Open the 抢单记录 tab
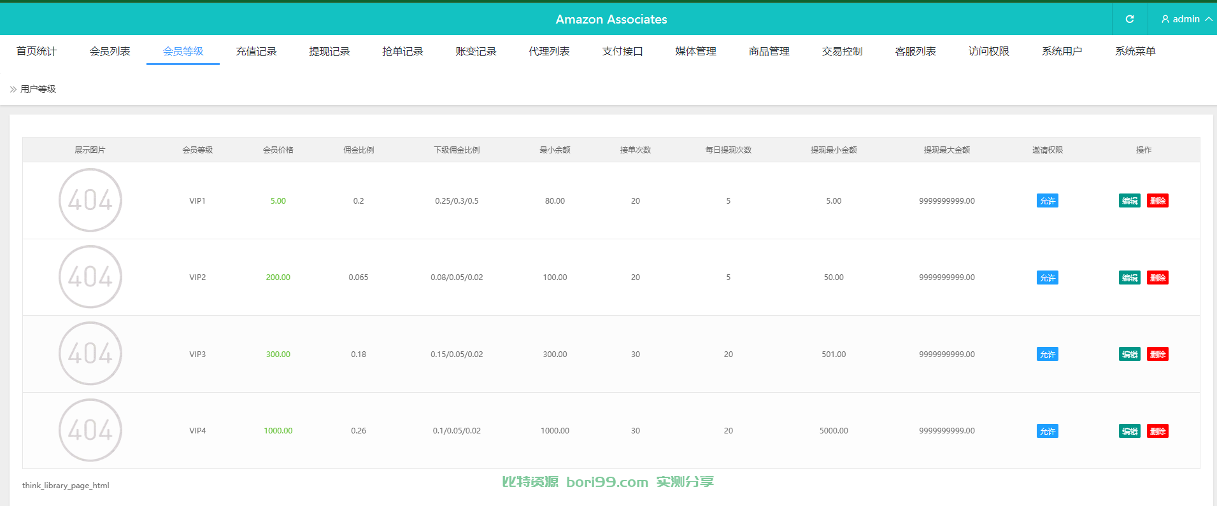The height and width of the screenshot is (506, 1217). [402, 51]
